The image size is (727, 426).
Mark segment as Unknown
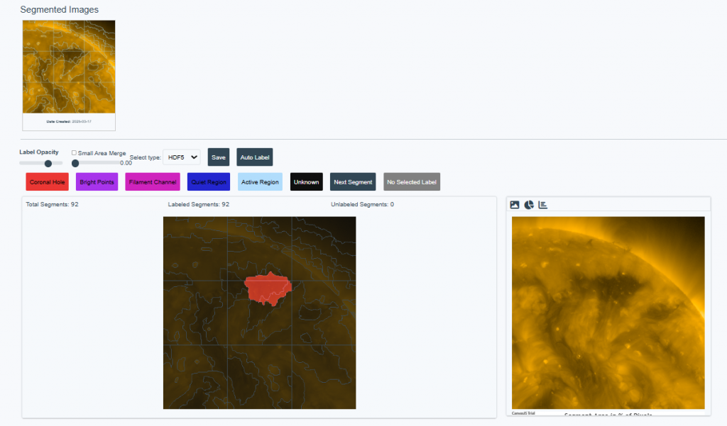click(x=306, y=182)
